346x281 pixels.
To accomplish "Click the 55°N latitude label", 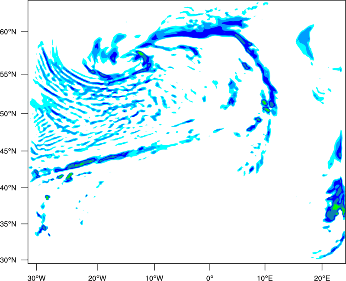I will click(8, 74).
